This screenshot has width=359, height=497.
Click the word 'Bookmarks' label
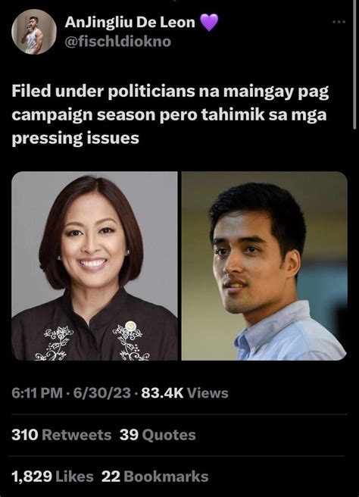[166, 477]
